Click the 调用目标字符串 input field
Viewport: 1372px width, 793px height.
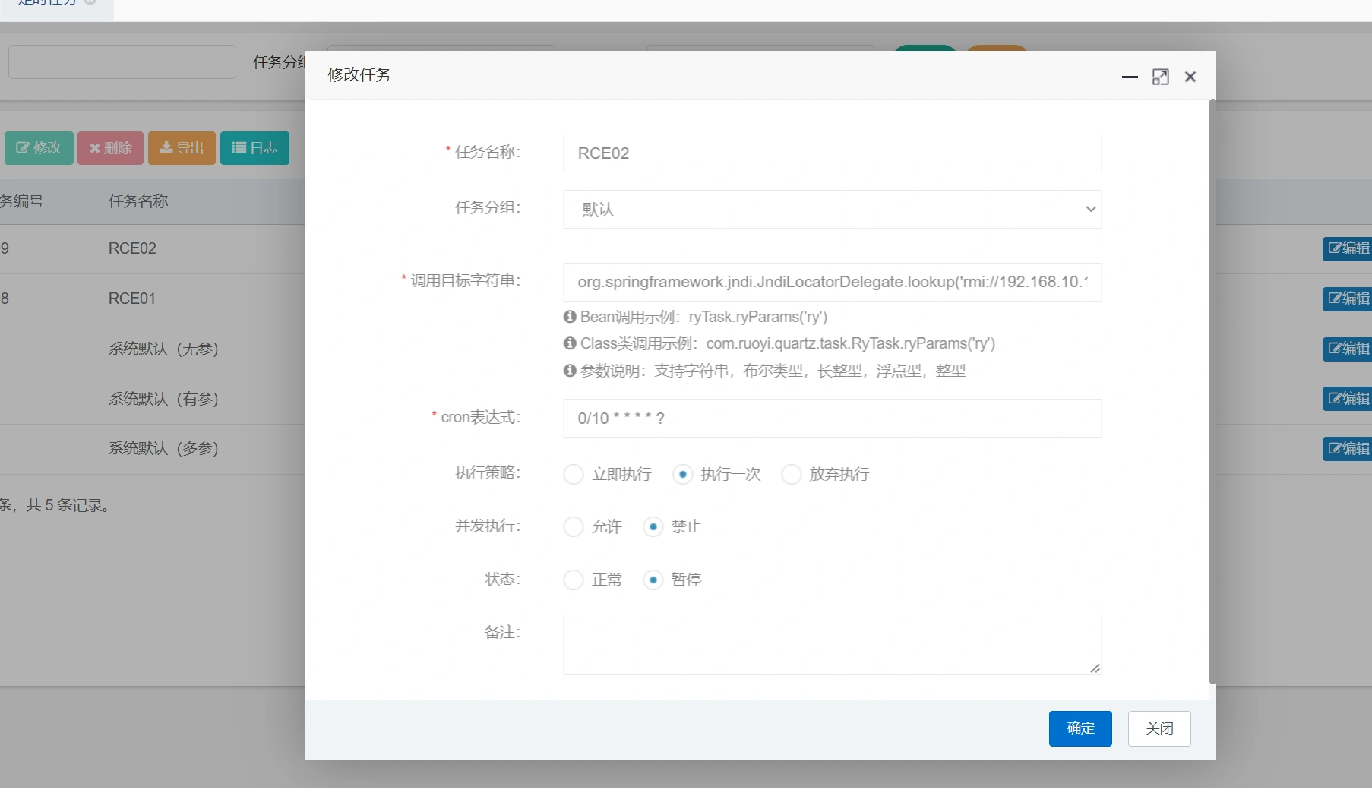click(832, 283)
